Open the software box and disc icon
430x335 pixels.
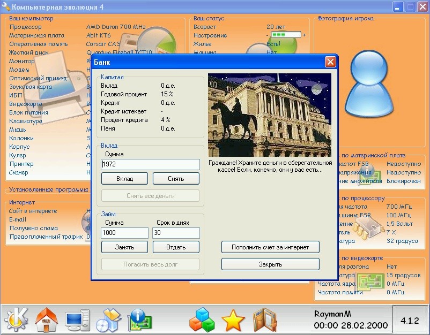point(109,319)
